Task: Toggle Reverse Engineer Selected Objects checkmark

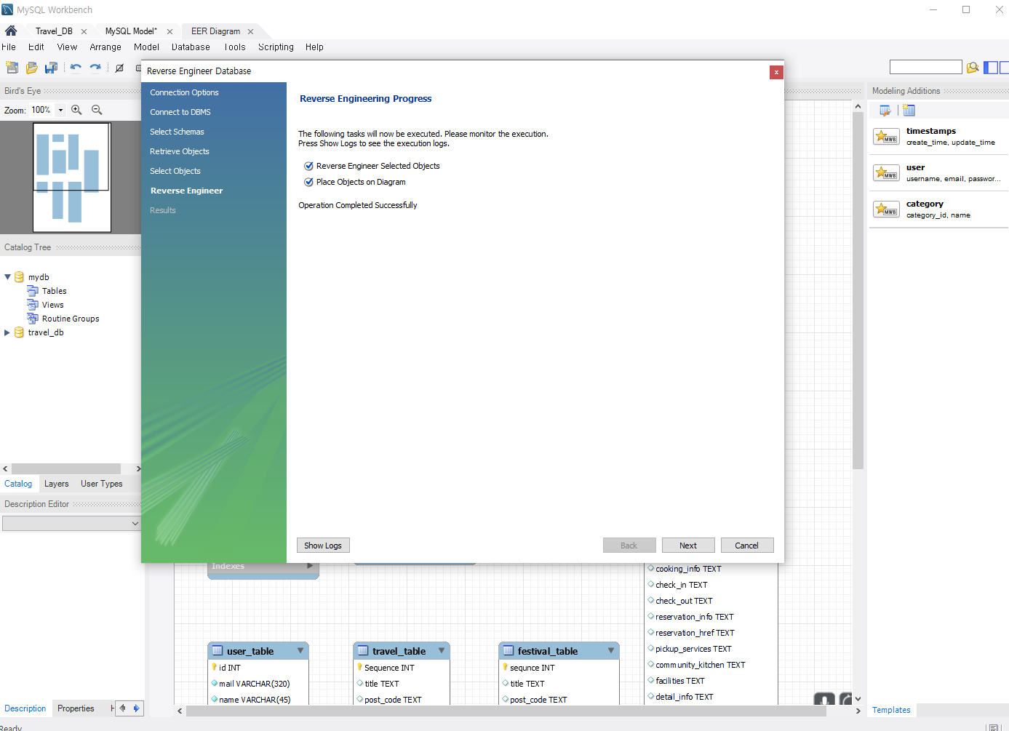Action: (308, 166)
